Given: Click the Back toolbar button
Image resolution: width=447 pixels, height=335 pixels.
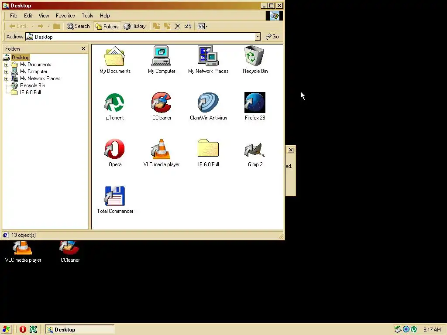Looking at the screenshot, I should point(18,26).
